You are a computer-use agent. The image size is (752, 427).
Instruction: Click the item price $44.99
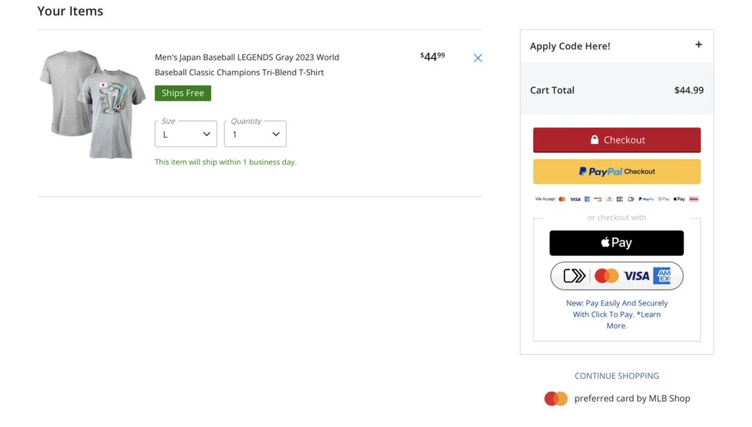coord(432,56)
